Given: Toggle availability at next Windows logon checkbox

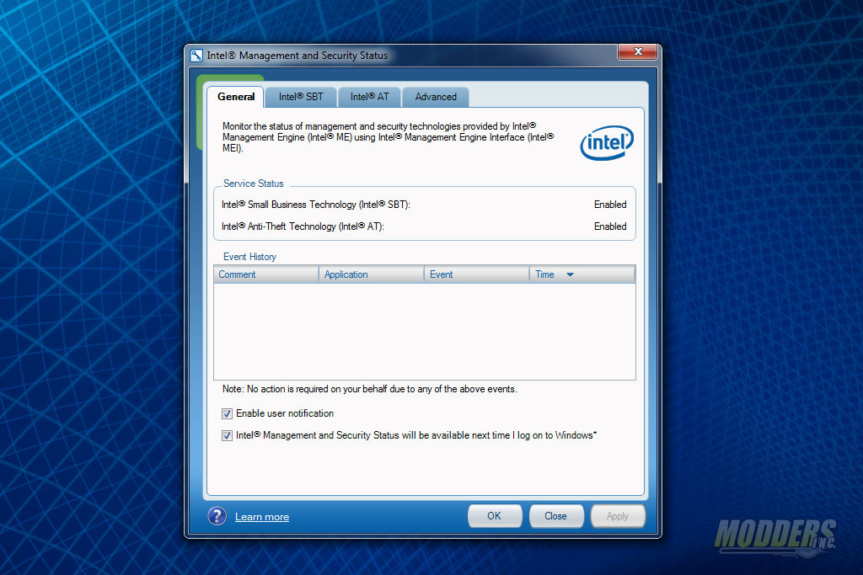Looking at the screenshot, I should [x=227, y=435].
